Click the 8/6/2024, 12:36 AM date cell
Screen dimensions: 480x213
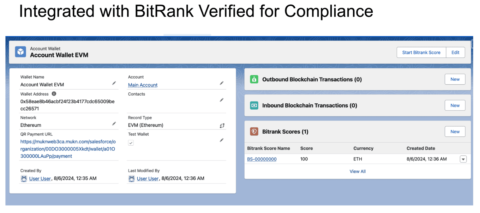click(x=427, y=159)
